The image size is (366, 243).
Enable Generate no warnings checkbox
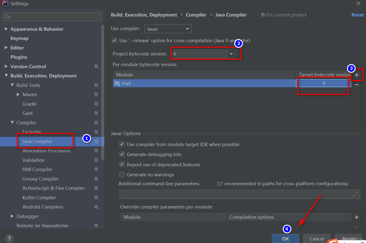122,175
